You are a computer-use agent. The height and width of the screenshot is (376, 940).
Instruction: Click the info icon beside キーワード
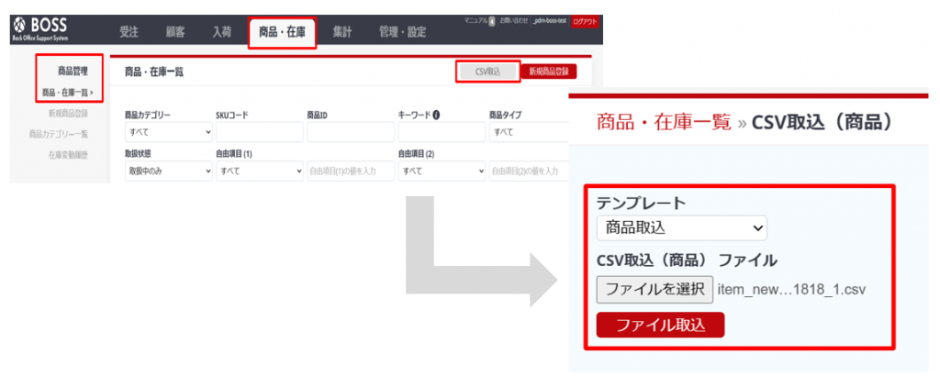click(436, 115)
